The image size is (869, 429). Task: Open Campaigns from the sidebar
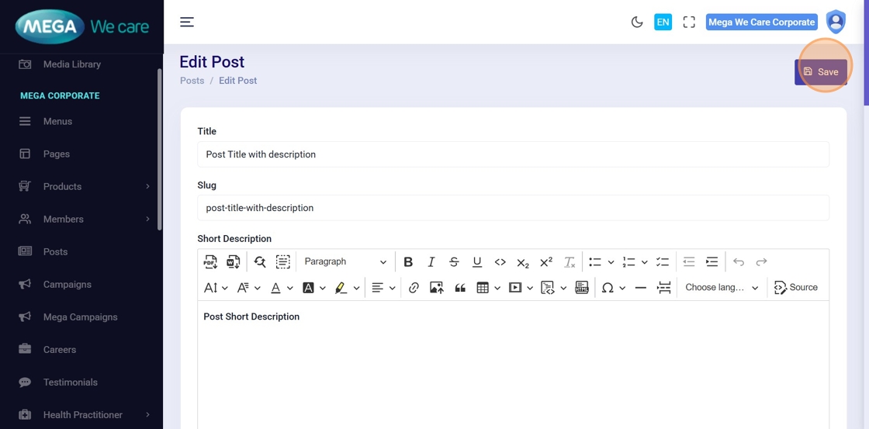pos(67,285)
